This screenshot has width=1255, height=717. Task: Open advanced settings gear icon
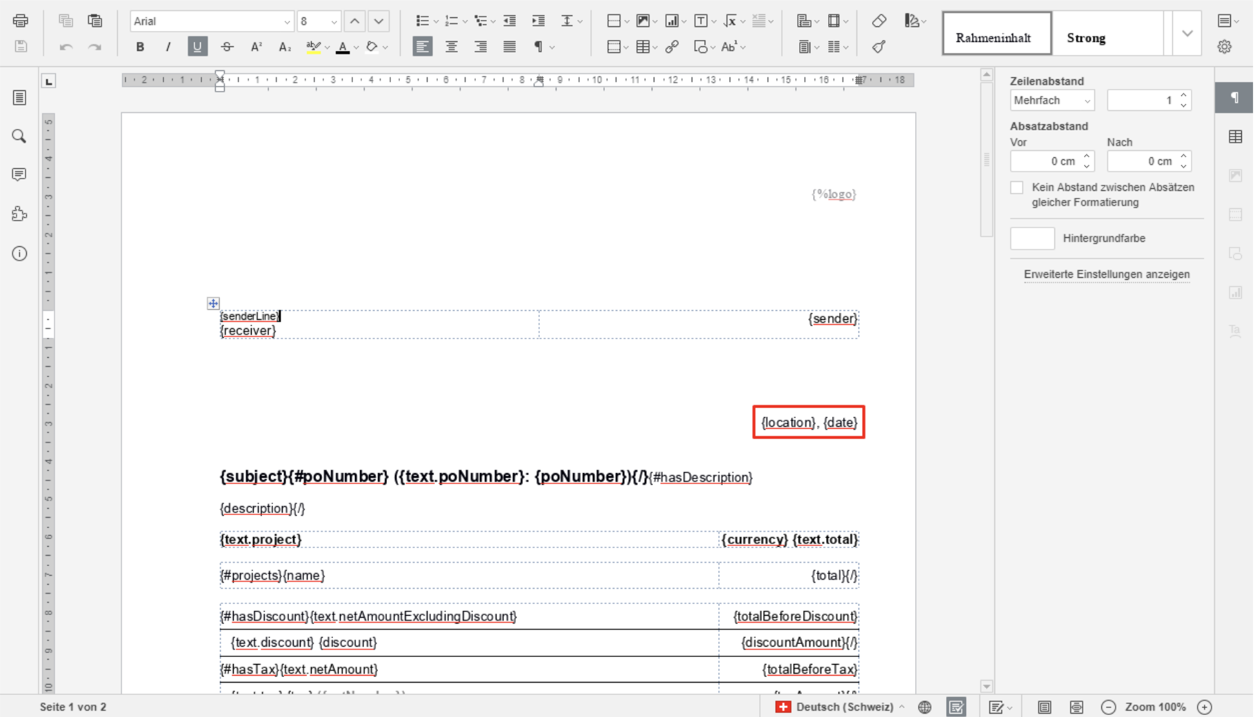[x=1225, y=47]
